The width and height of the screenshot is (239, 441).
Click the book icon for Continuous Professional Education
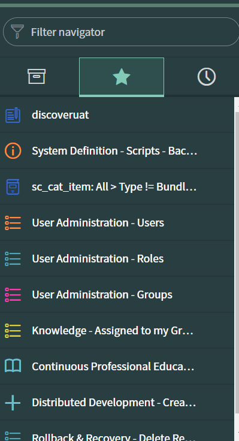[13, 366]
